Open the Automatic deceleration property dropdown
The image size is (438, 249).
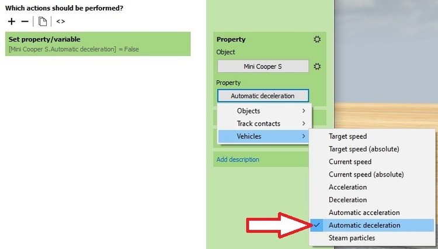263,96
